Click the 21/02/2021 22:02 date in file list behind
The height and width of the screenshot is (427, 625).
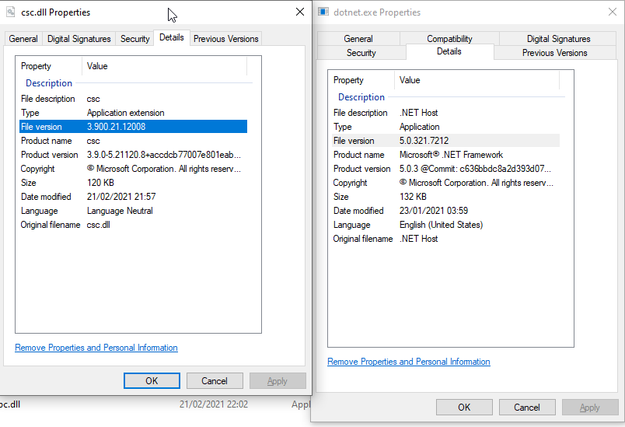214,404
